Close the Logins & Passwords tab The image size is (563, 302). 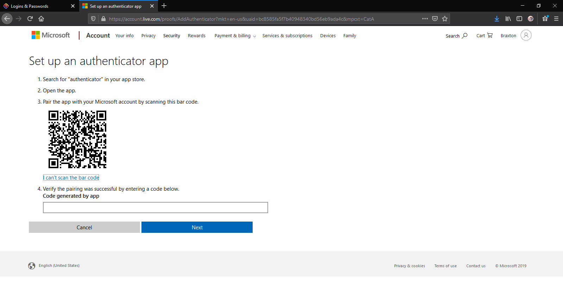(73, 6)
